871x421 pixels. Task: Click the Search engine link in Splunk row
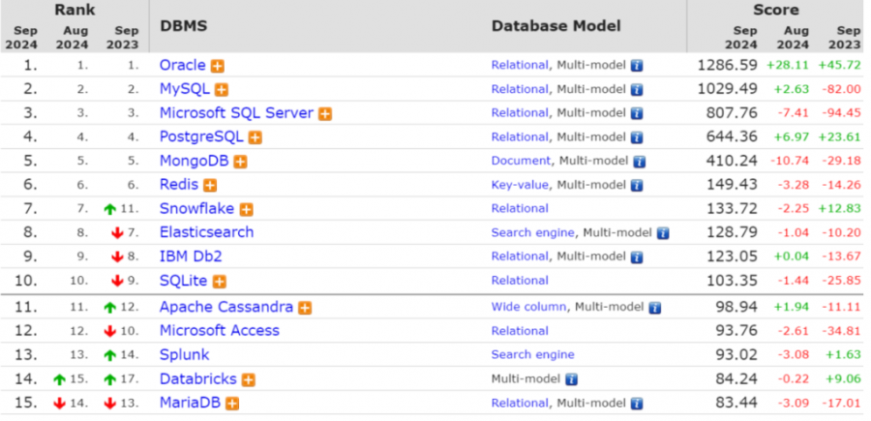click(532, 354)
